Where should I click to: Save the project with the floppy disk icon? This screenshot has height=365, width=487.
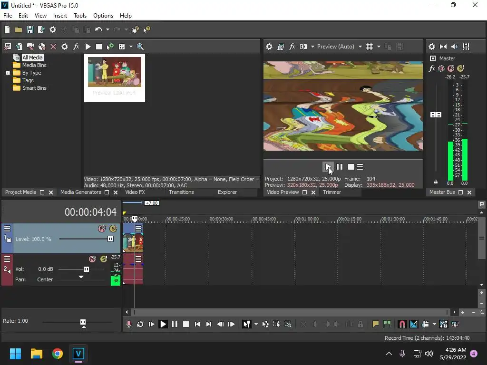pos(30,29)
